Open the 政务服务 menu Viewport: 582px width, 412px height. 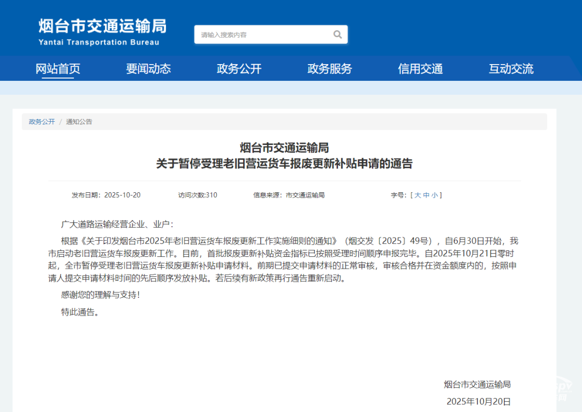click(x=330, y=68)
